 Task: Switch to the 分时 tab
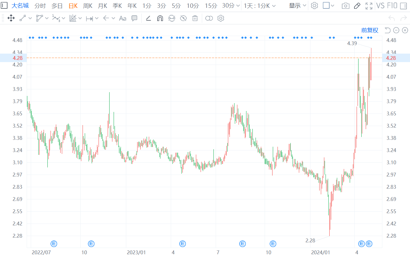coord(40,6)
